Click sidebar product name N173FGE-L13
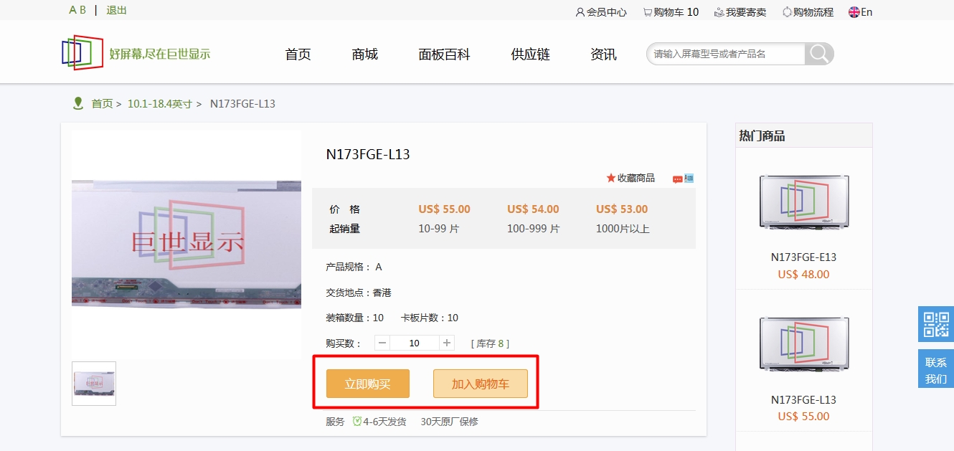 click(x=803, y=399)
